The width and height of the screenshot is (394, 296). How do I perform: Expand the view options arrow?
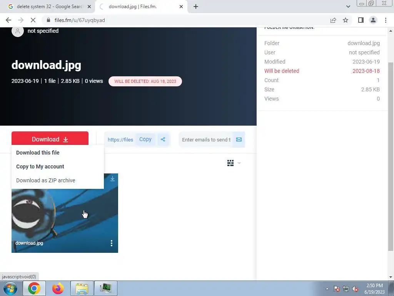tap(239, 163)
